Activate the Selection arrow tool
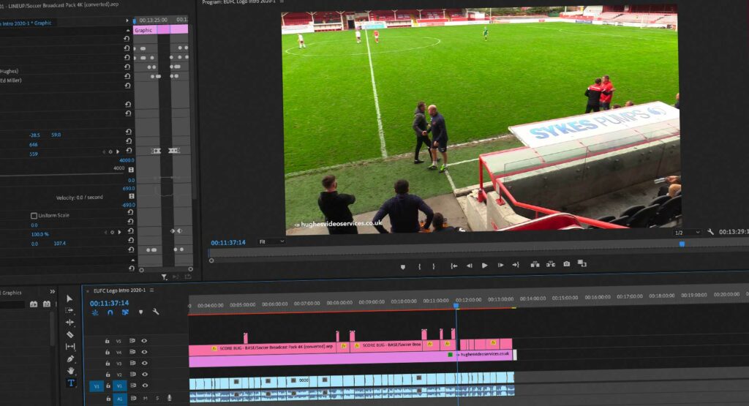 point(69,298)
